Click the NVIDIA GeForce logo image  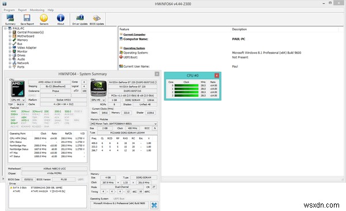point(99,88)
